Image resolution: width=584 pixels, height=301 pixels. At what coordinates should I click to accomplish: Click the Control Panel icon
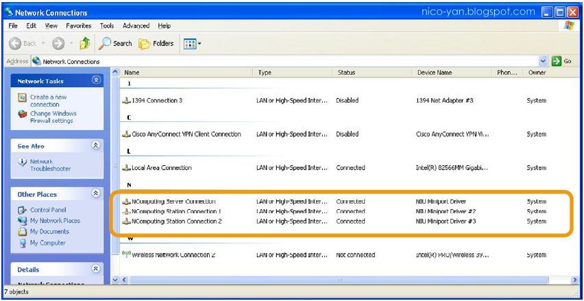23,210
